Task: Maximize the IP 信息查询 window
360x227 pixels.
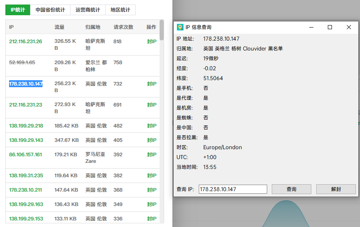Action: 330,27
